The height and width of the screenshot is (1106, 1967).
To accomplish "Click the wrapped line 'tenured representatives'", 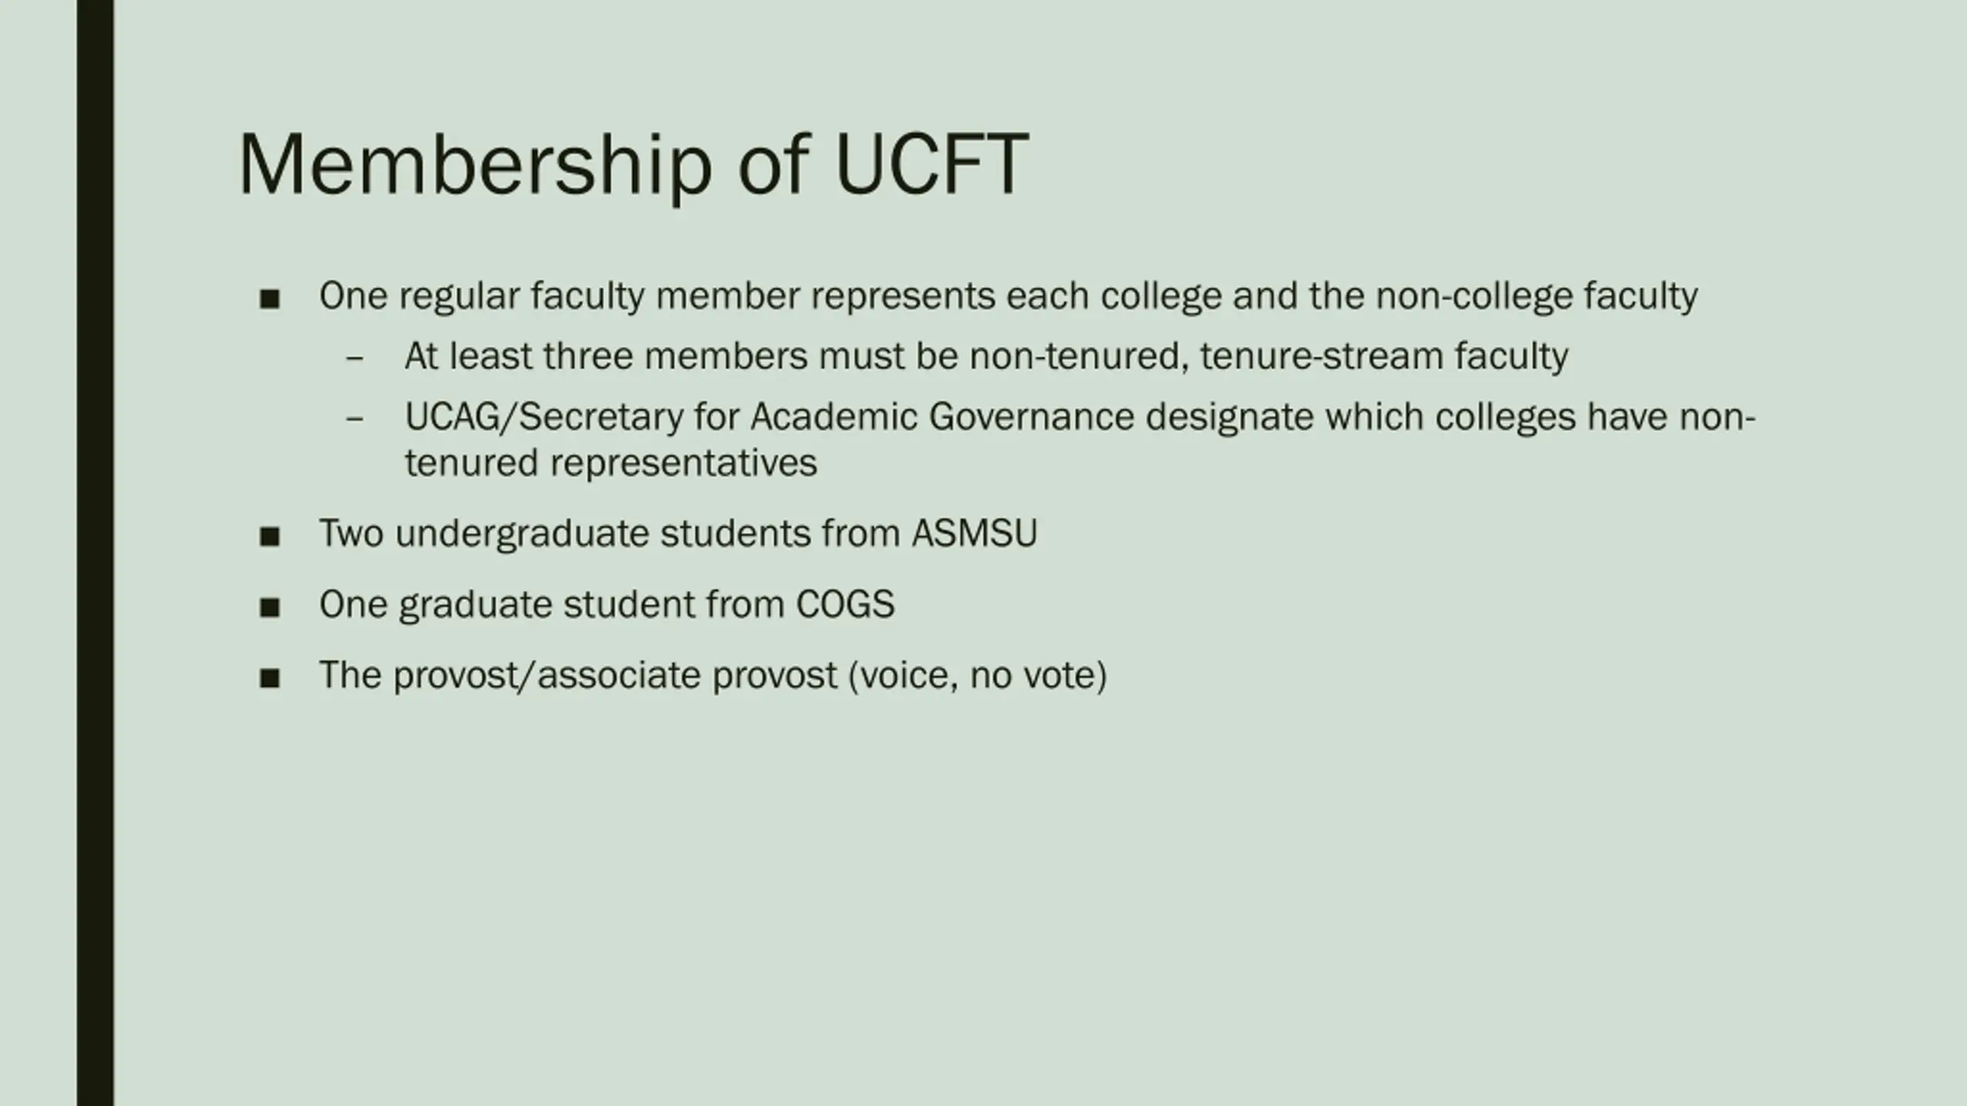I will pyautogui.click(x=611, y=463).
